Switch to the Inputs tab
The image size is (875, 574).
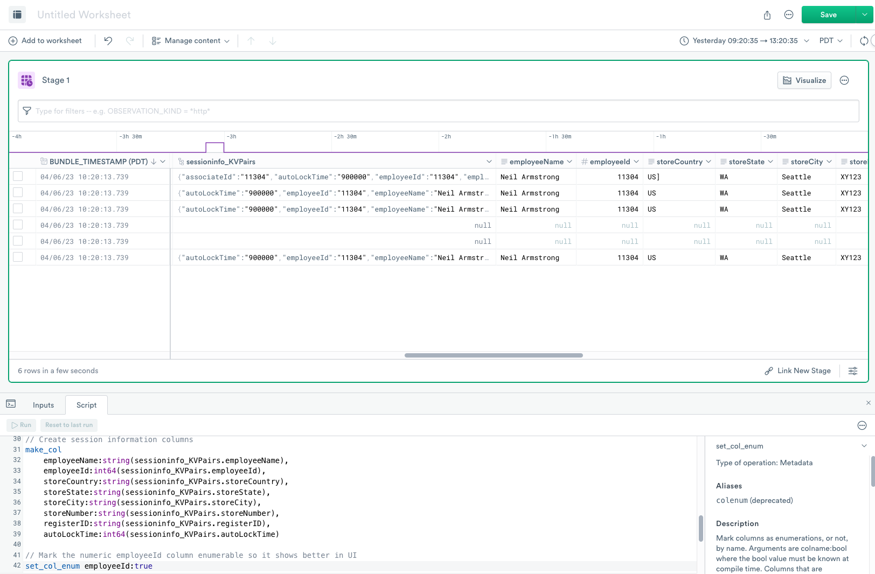click(43, 405)
